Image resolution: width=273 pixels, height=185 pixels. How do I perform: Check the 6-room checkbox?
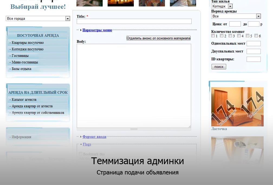(x=256, y=35)
